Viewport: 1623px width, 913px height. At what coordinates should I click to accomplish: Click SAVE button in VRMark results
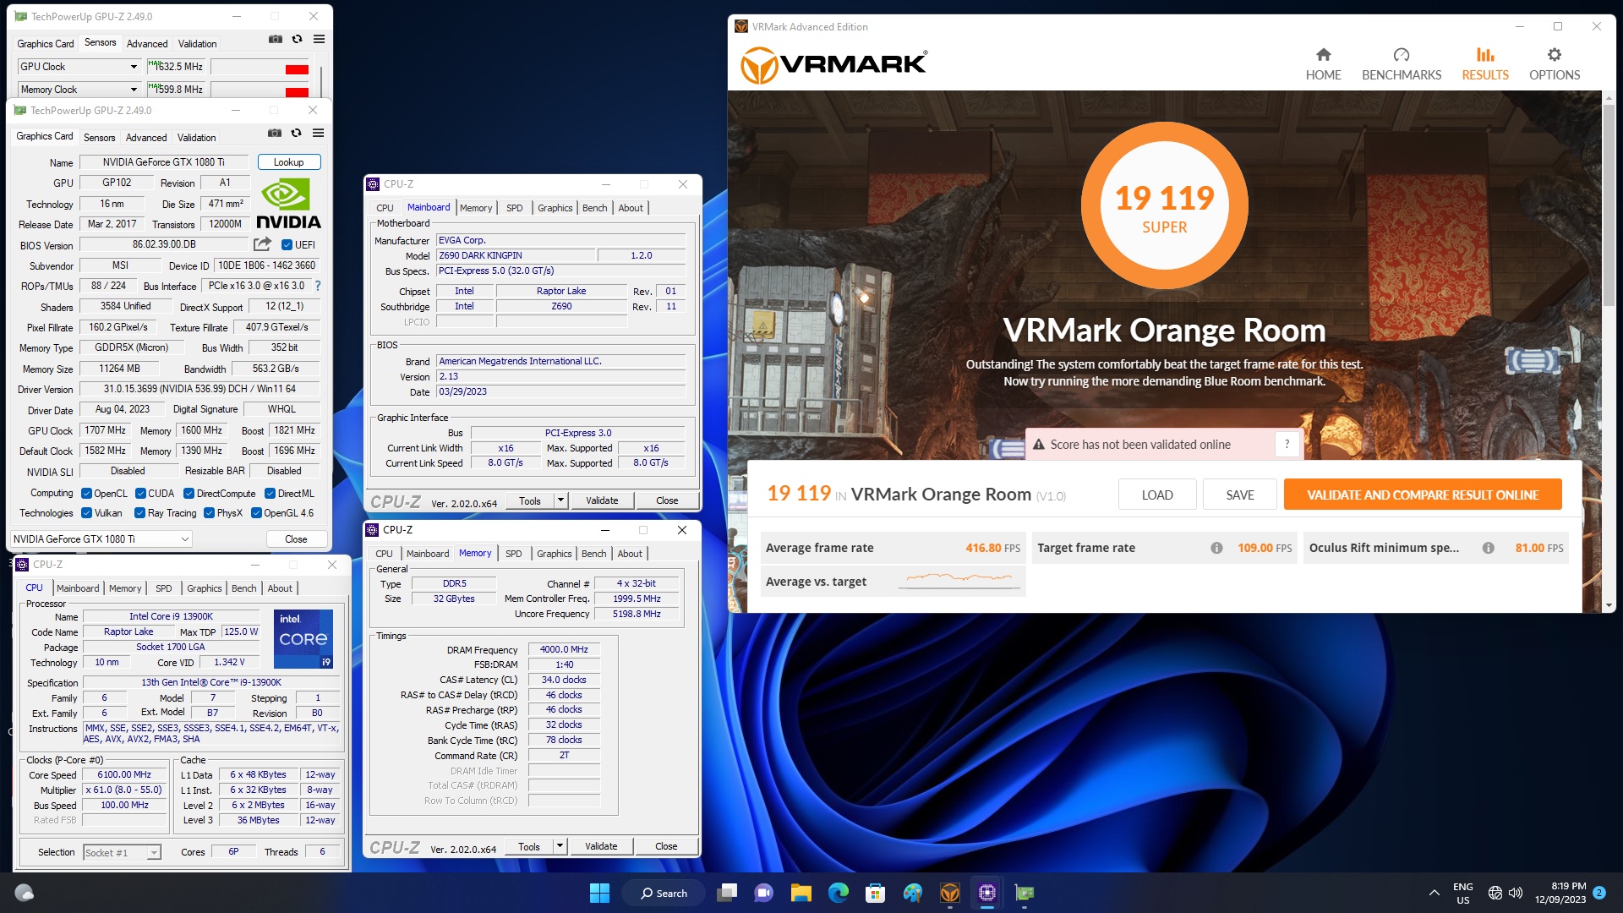click(x=1240, y=495)
